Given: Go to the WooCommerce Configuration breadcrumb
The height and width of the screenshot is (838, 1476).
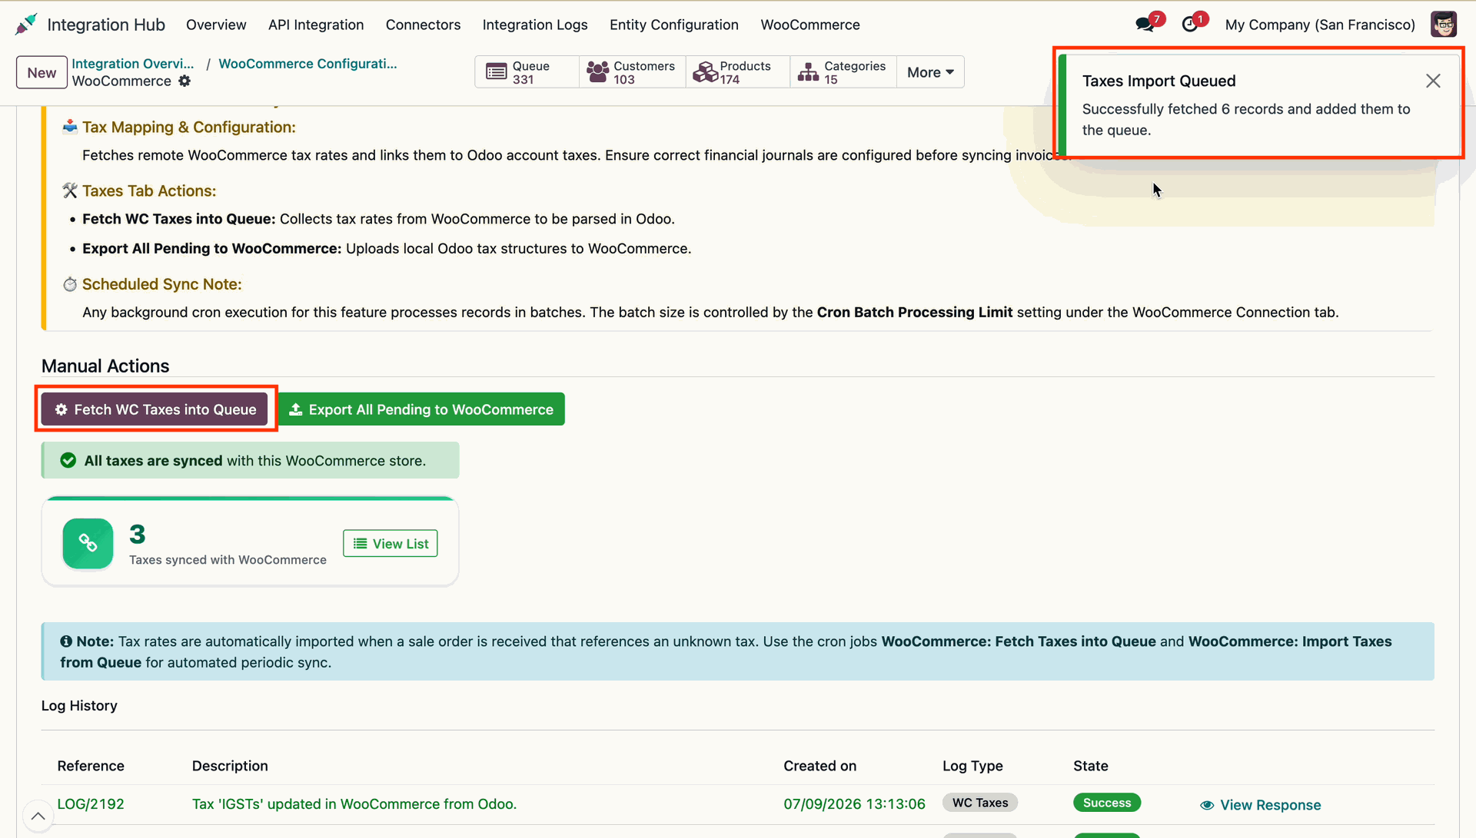Looking at the screenshot, I should click(x=307, y=64).
